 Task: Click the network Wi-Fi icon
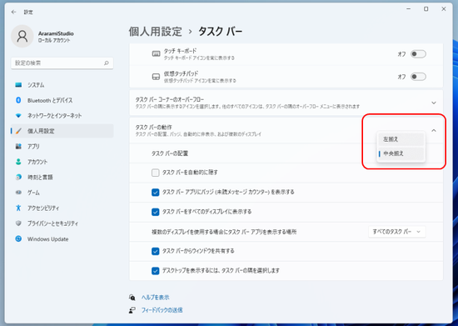(18, 116)
